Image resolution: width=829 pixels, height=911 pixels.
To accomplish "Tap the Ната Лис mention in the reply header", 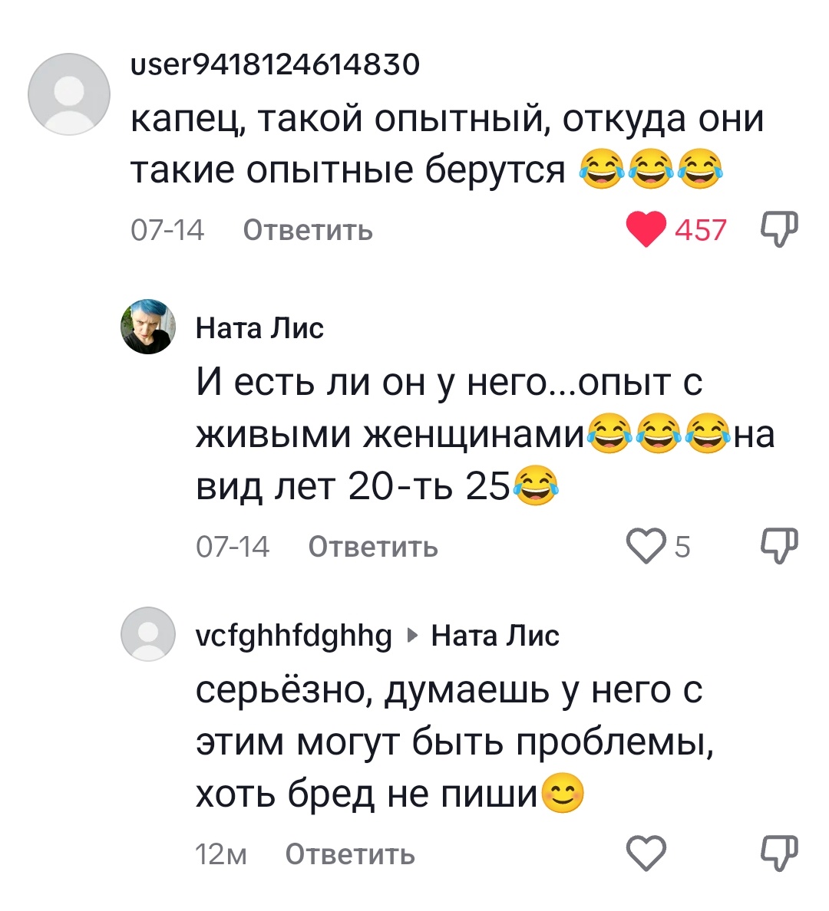I will pos(495,635).
